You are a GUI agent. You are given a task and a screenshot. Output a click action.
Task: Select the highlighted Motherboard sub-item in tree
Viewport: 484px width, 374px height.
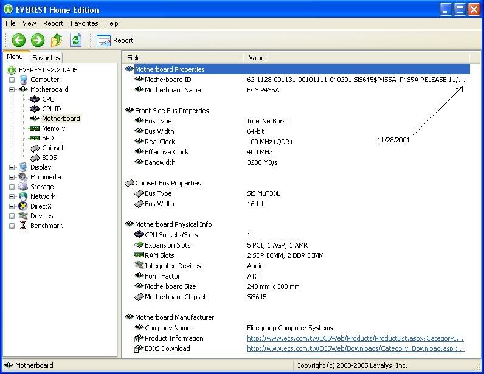pyautogui.click(x=61, y=119)
